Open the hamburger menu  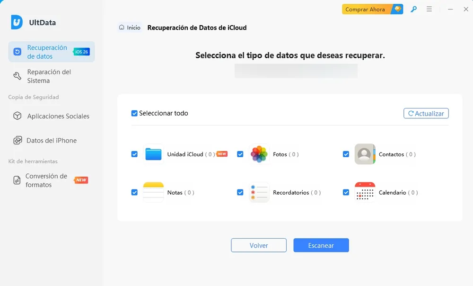coord(429,9)
